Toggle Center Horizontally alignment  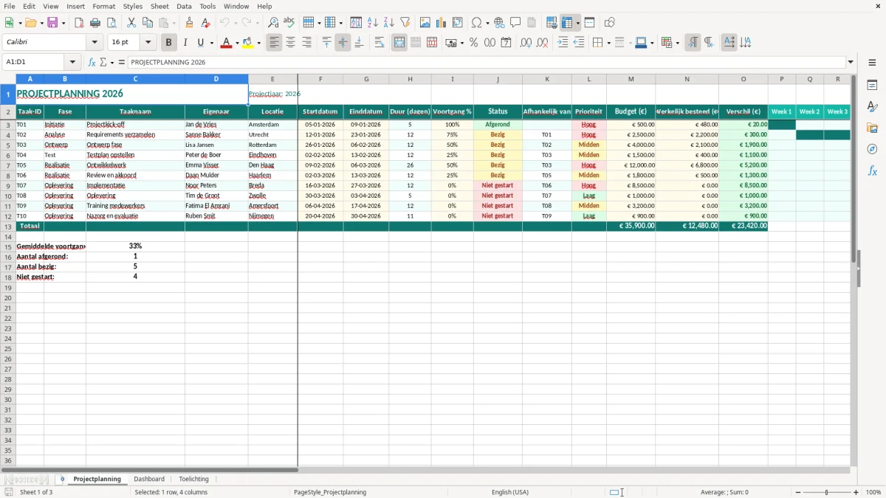[x=291, y=43]
